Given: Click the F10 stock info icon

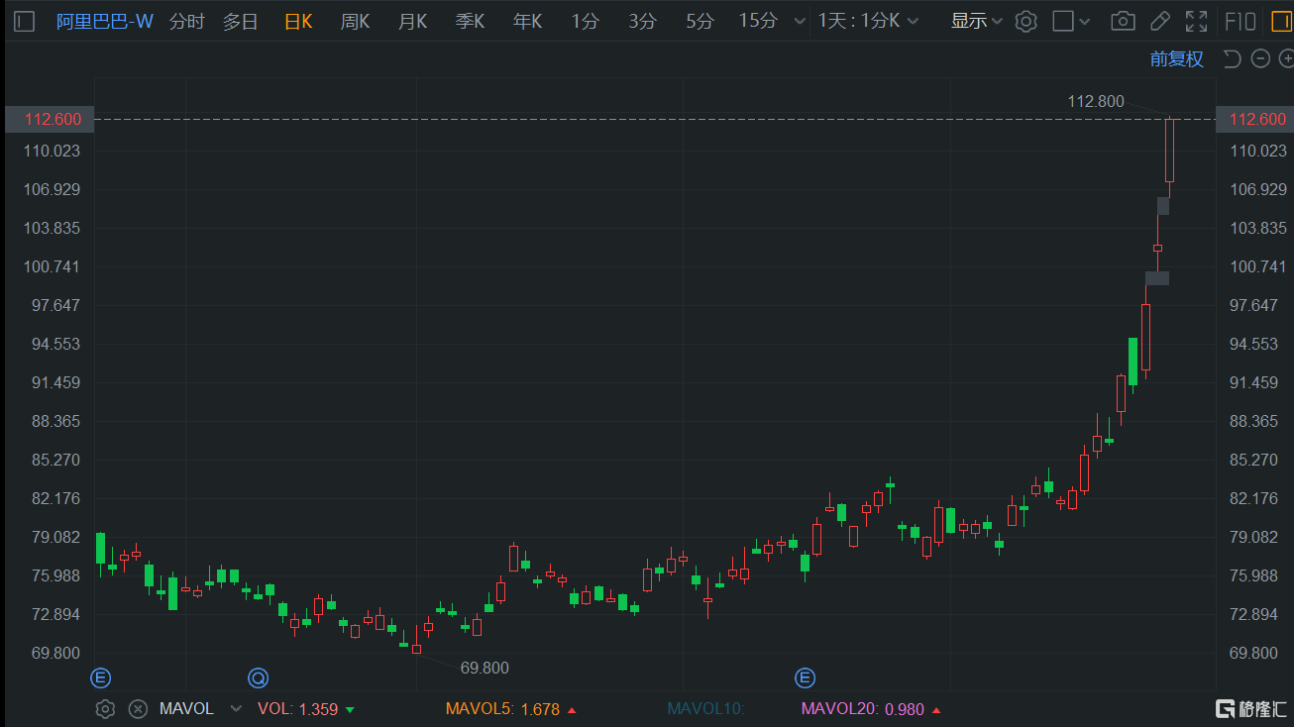Looking at the screenshot, I should click(1240, 20).
